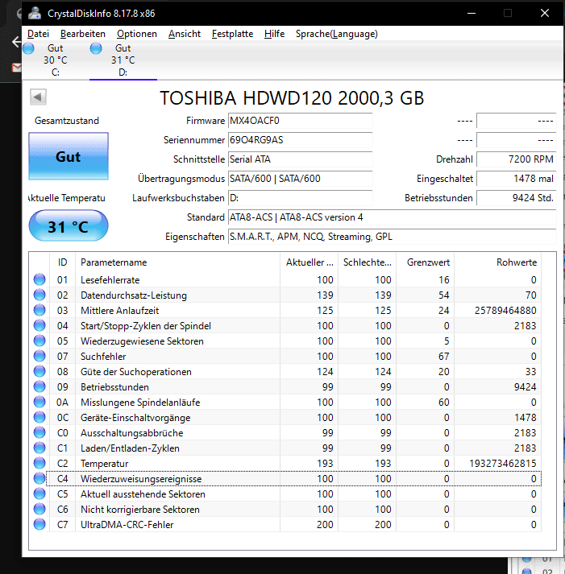Click status orb for Laden/Entladen-Zyklen row
The image size is (565, 574).
[x=39, y=448]
